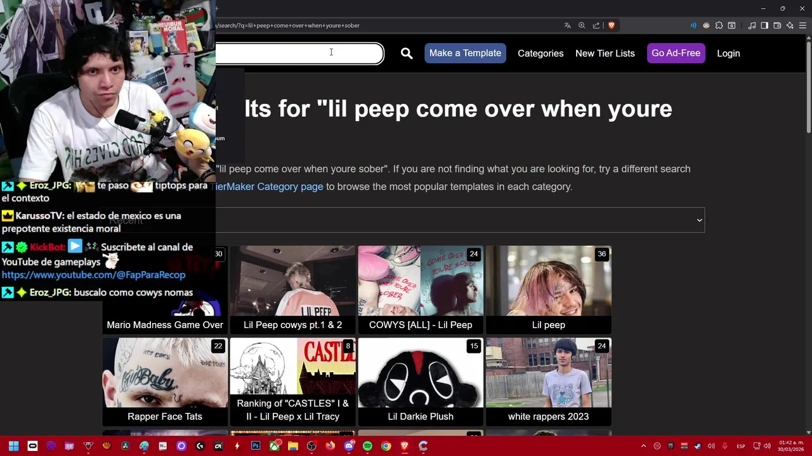
Task: Click the network tray icon
Action: (x=757, y=446)
